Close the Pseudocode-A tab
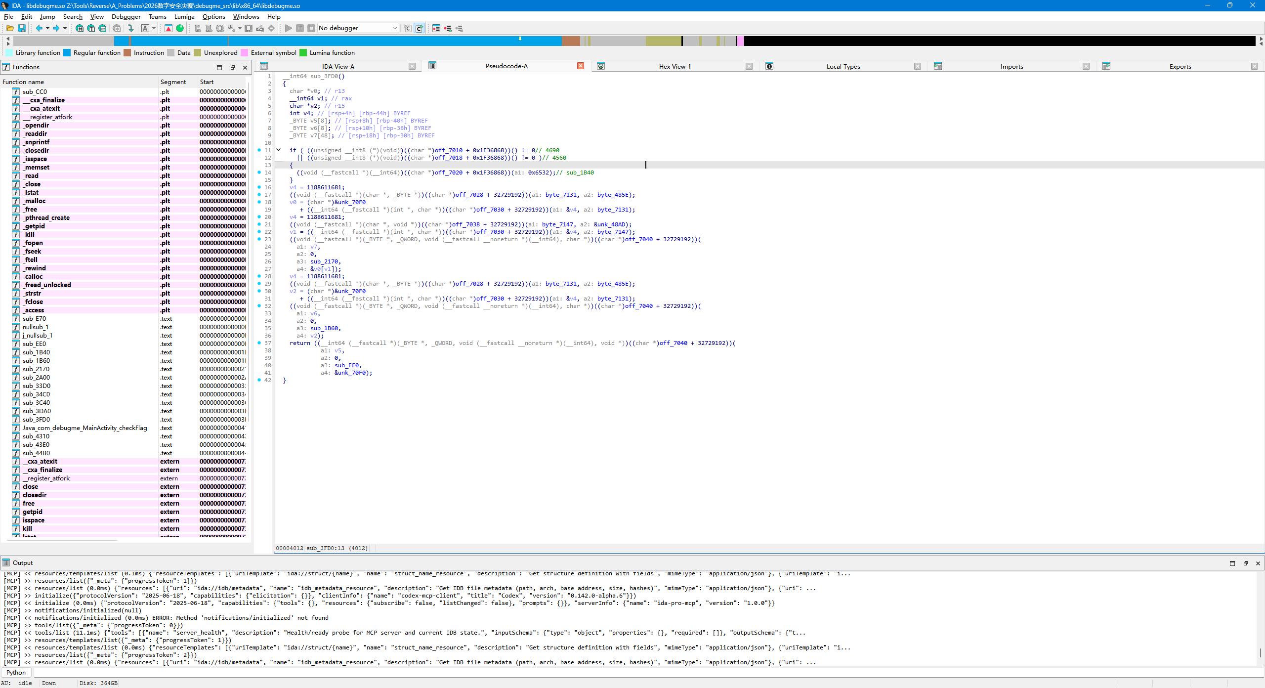Image resolution: width=1265 pixels, height=688 pixels. 581,66
